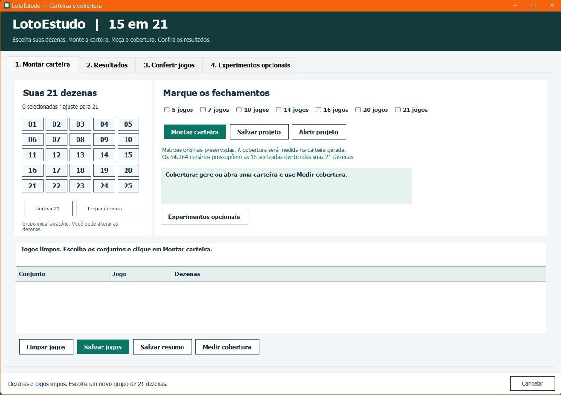Screen dimensions: 561x395
Task: Maximize the LotoEstudo window
Action: (533, 6)
